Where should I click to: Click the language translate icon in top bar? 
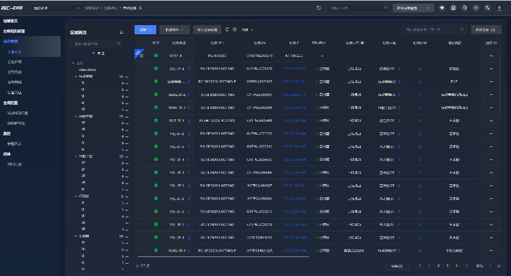pos(487,8)
